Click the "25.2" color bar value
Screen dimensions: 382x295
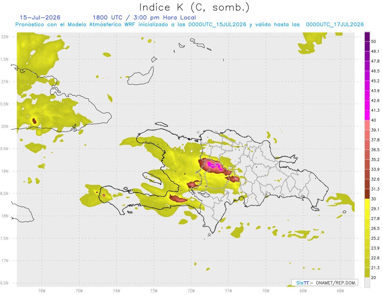click(x=375, y=238)
